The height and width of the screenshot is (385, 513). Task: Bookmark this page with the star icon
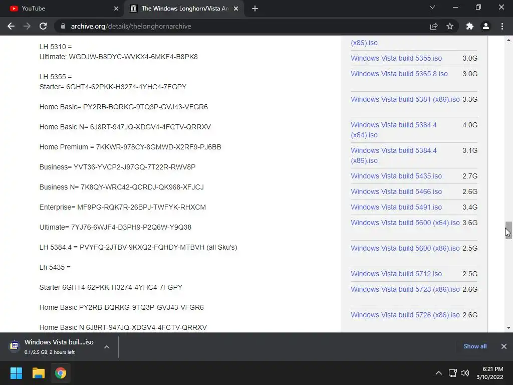[x=450, y=26]
